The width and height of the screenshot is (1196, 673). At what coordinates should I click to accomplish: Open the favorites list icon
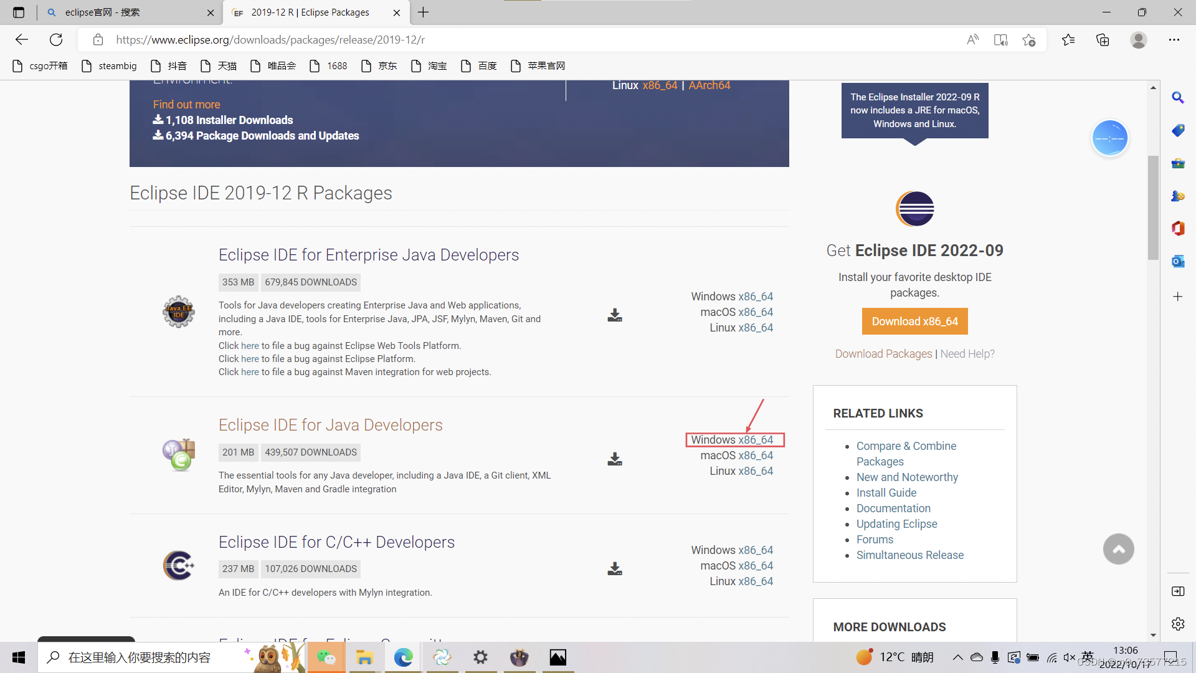[x=1068, y=40]
